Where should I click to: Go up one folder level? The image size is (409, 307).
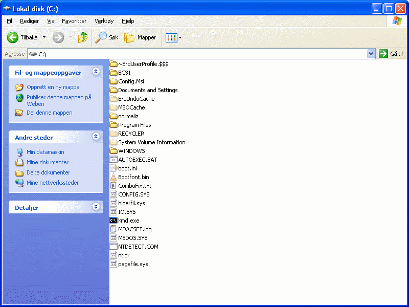click(x=83, y=37)
